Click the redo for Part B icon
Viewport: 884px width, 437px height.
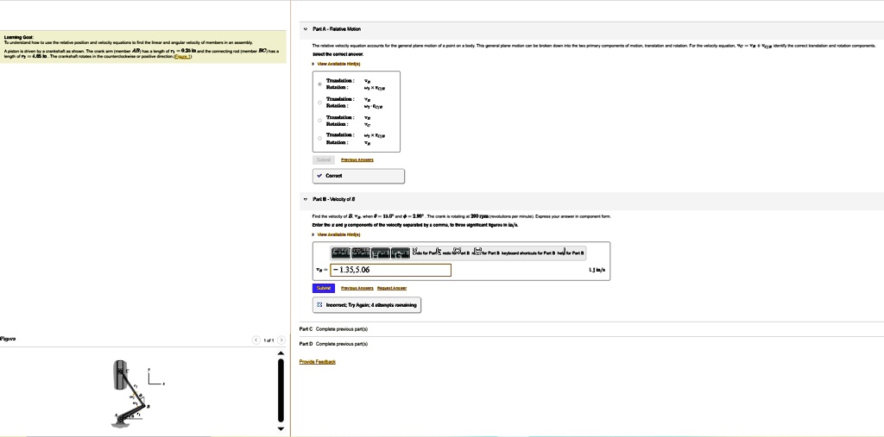[458, 252]
